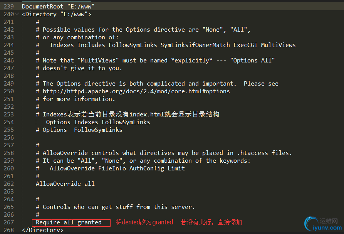Click the closing </Directory> tag
Screen dimensions: 344x234
[x=43, y=230]
